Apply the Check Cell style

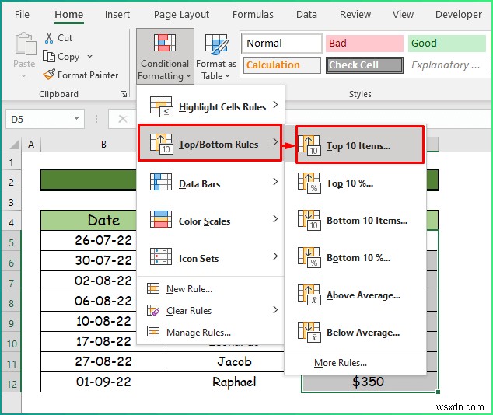point(365,65)
